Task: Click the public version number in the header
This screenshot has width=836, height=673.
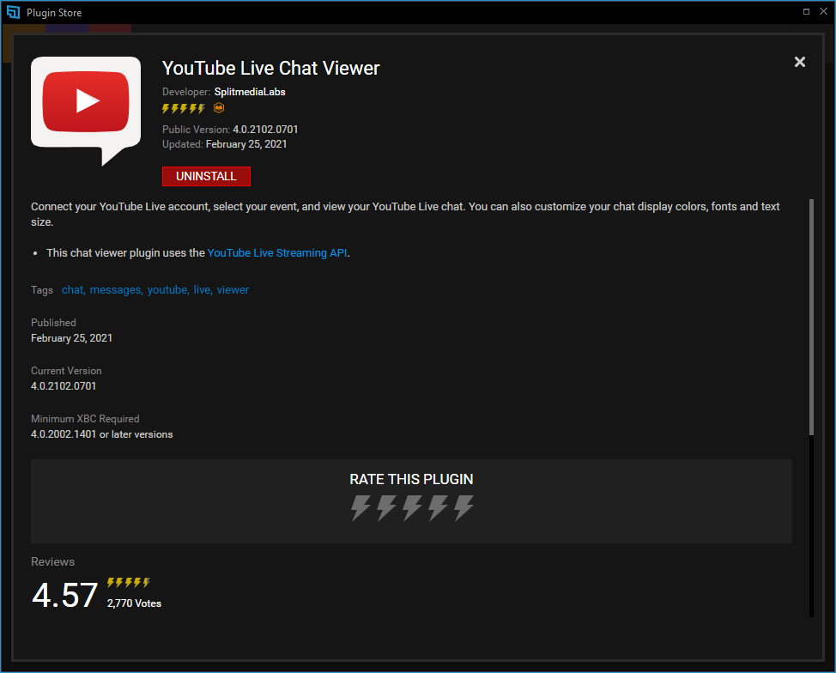Action: point(265,130)
